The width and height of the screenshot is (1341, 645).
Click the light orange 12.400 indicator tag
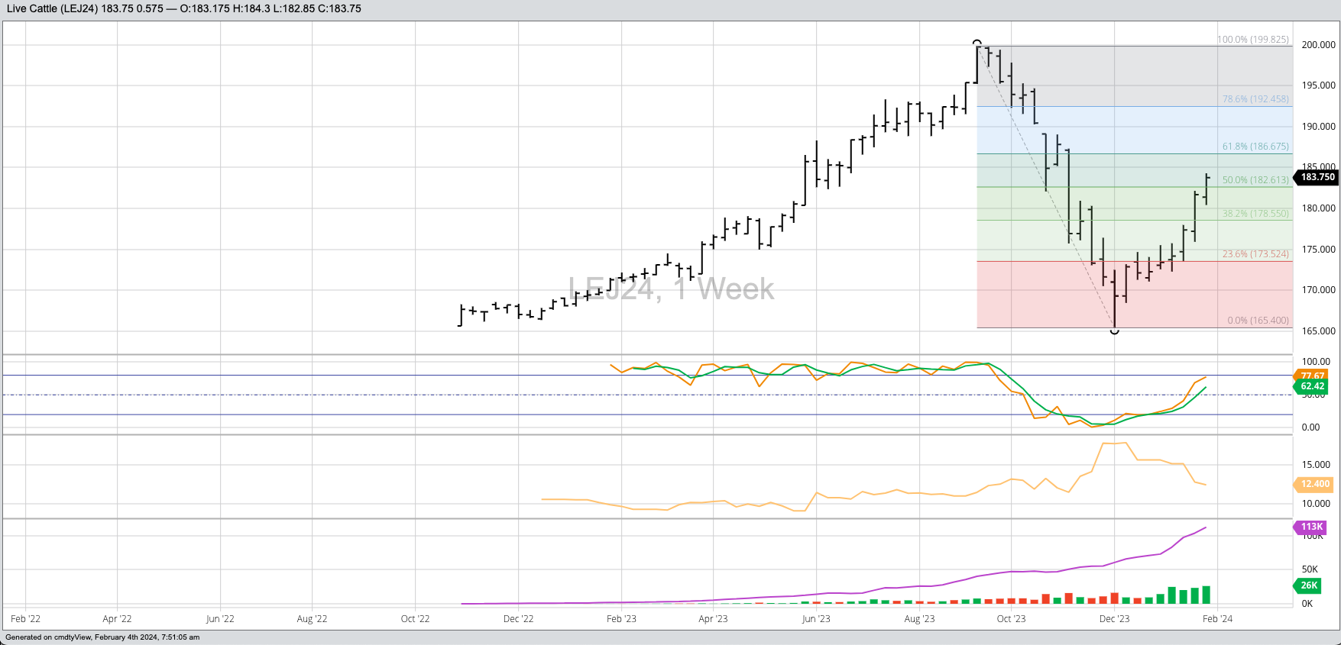(1315, 484)
